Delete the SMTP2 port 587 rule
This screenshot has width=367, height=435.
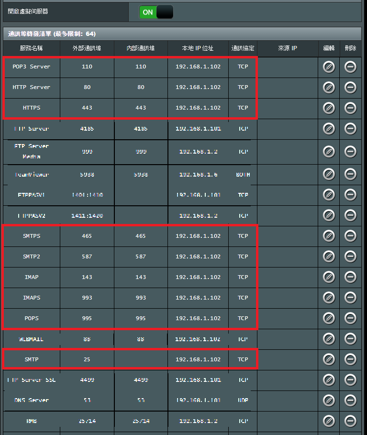(350, 257)
